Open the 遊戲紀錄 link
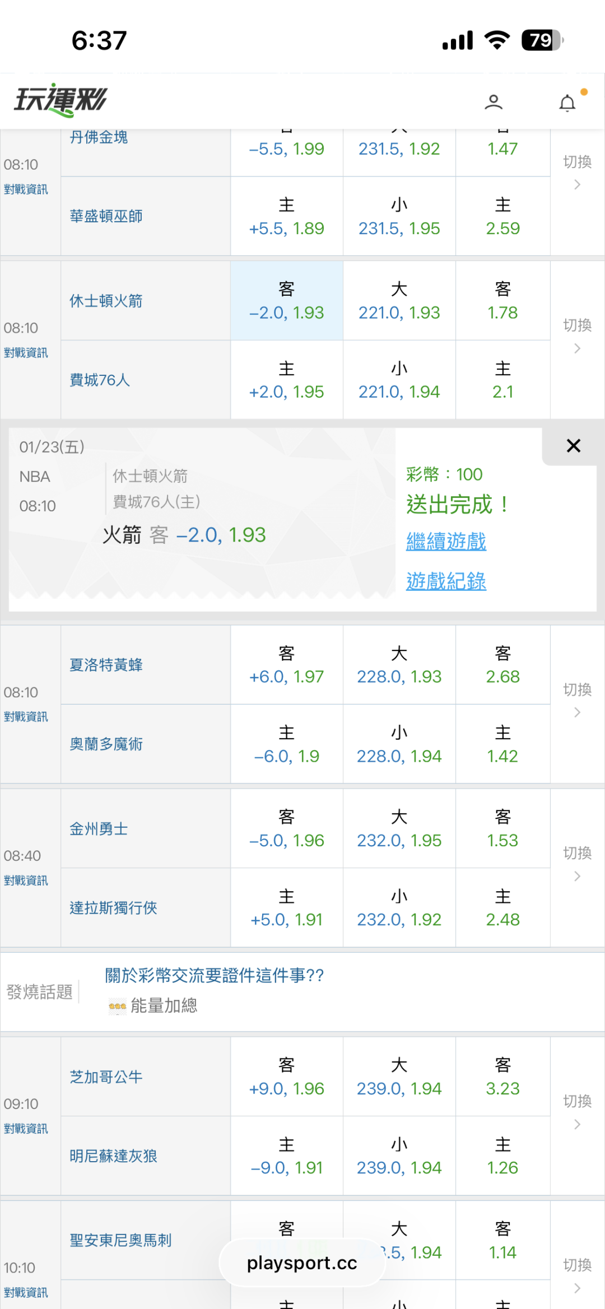The height and width of the screenshot is (1309, 605). pos(446,581)
